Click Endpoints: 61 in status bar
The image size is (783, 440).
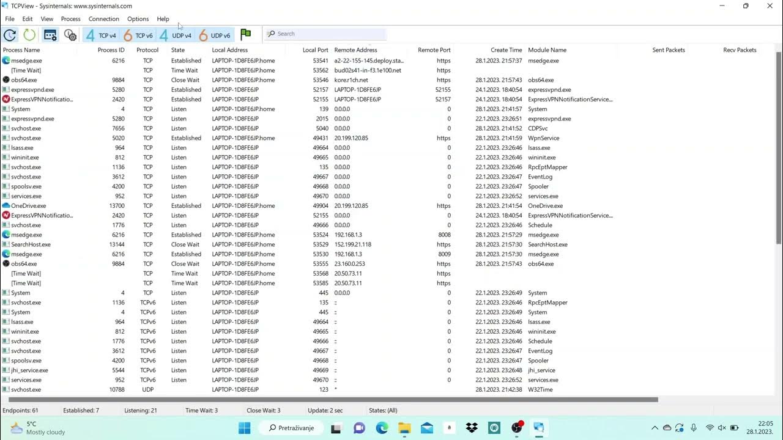tap(20, 411)
